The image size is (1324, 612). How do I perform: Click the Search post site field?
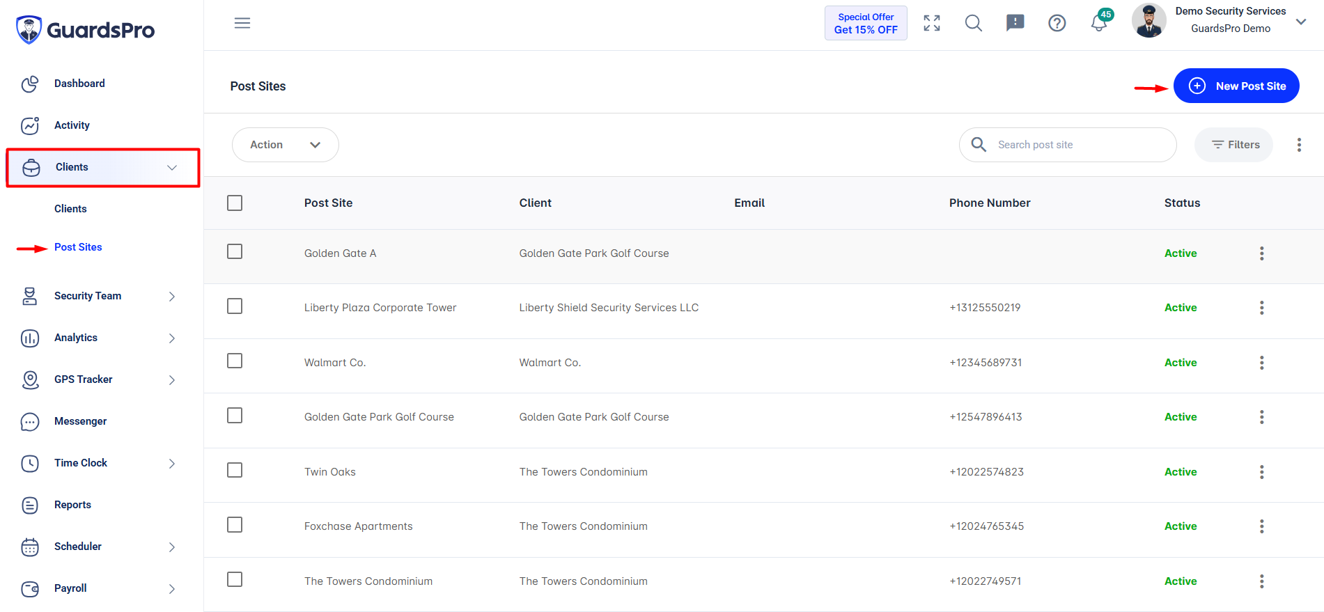1068,145
